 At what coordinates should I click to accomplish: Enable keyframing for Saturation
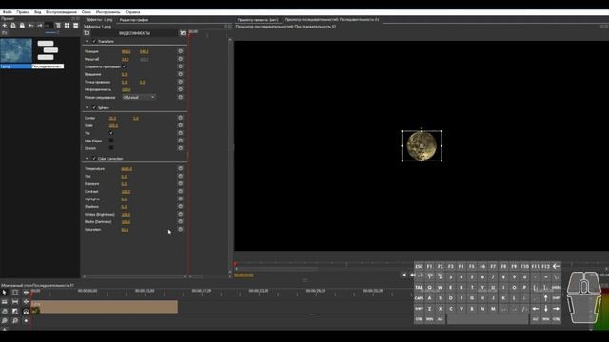(x=180, y=230)
